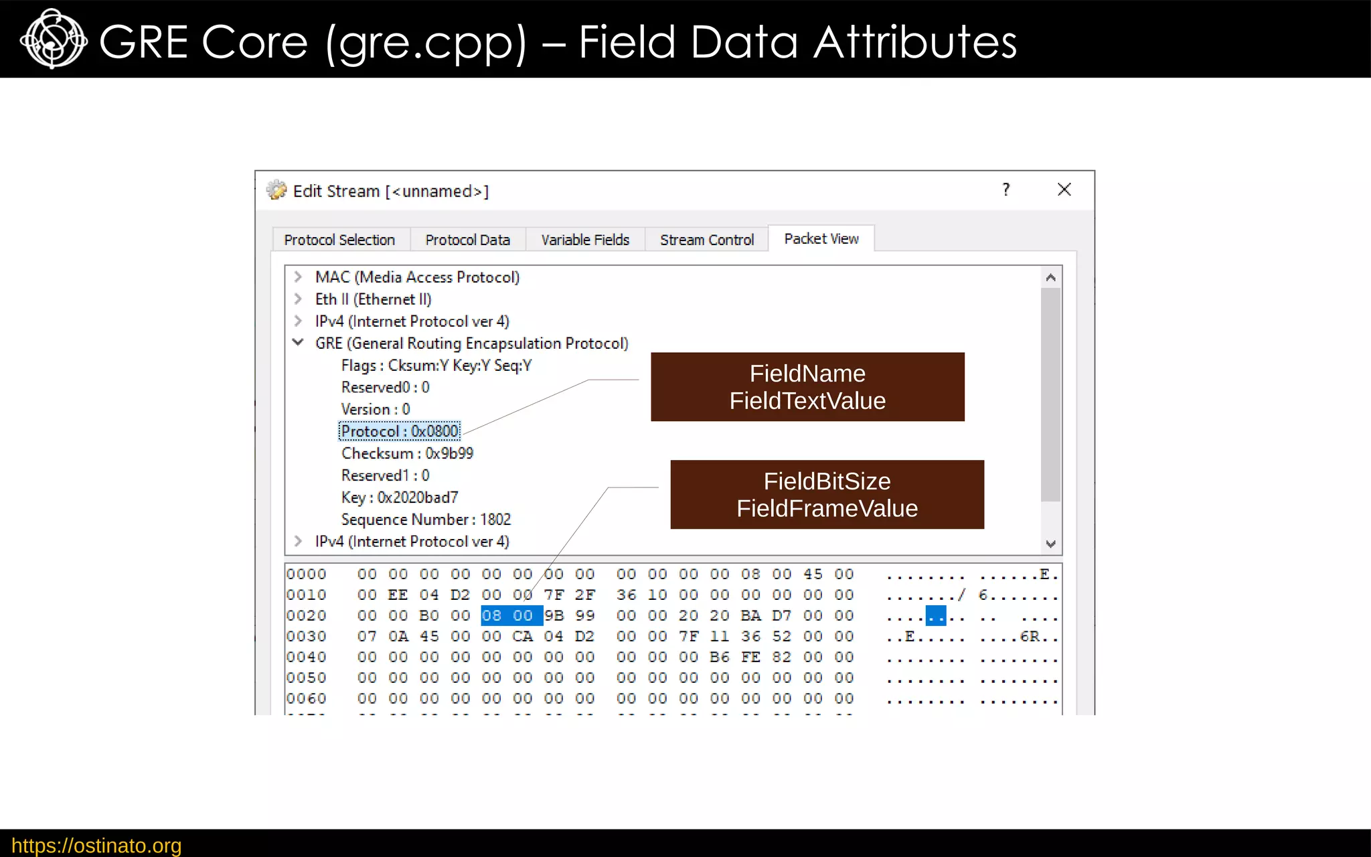Click the highlighted 08 00 hex bytes
This screenshot has height=857, width=1371.
pos(511,615)
